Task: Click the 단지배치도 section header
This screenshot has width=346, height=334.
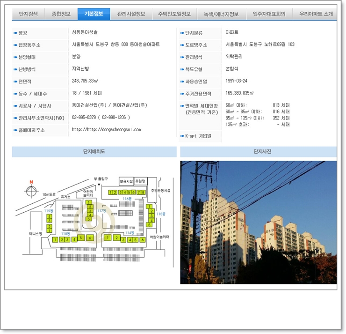Action: point(94,152)
